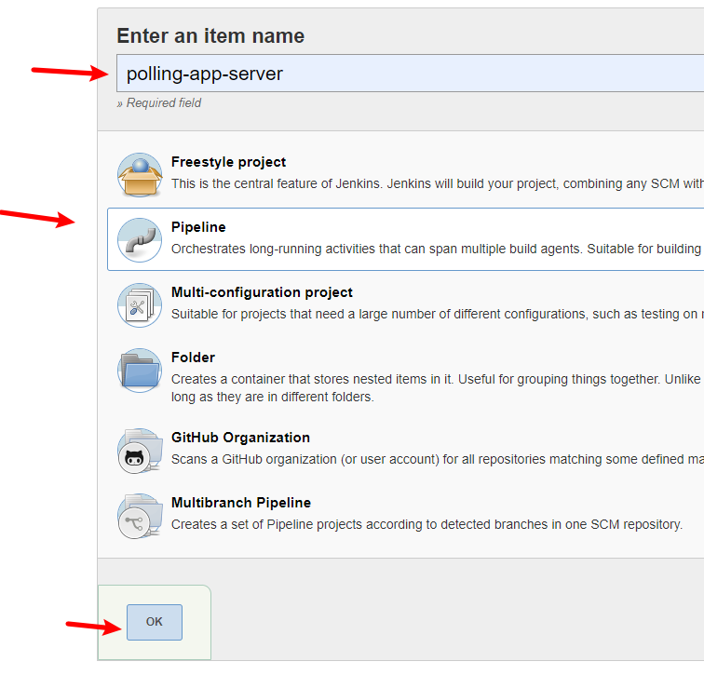Select the Freestyle project title
Image resolution: width=704 pixels, height=675 pixels.
pyautogui.click(x=228, y=162)
